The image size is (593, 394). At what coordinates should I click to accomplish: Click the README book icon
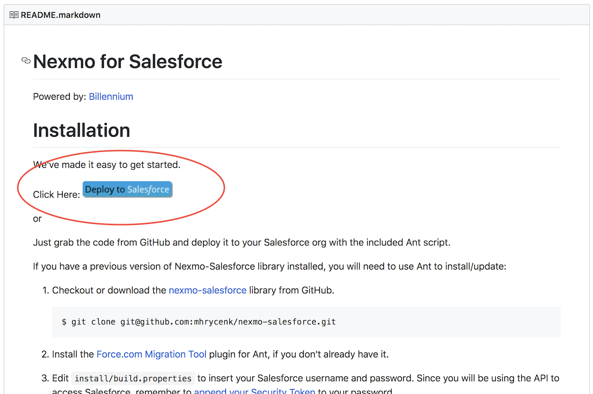pos(14,15)
